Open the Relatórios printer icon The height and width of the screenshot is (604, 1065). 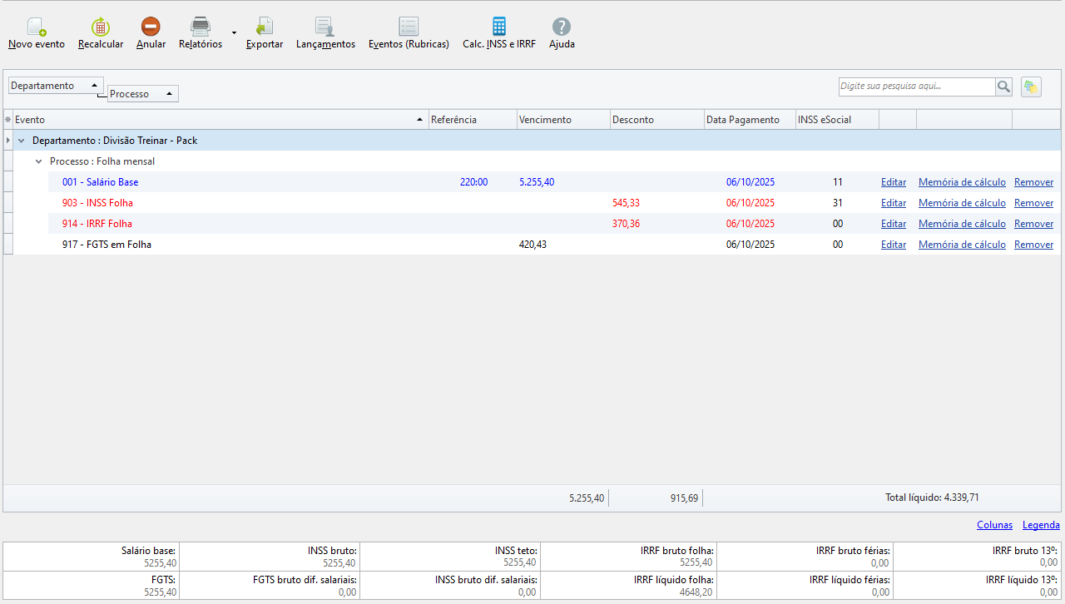click(x=201, y=27)
